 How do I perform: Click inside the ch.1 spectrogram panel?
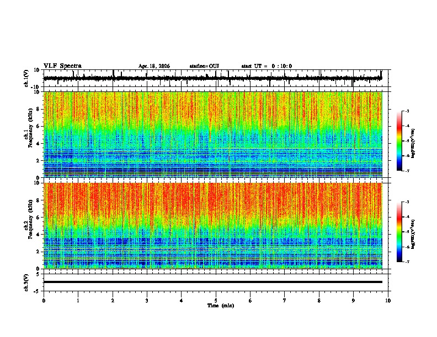(x=213, y=134)
